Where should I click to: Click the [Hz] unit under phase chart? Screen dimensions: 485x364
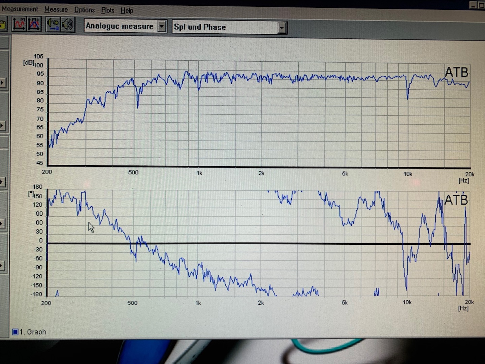point(463,308)
